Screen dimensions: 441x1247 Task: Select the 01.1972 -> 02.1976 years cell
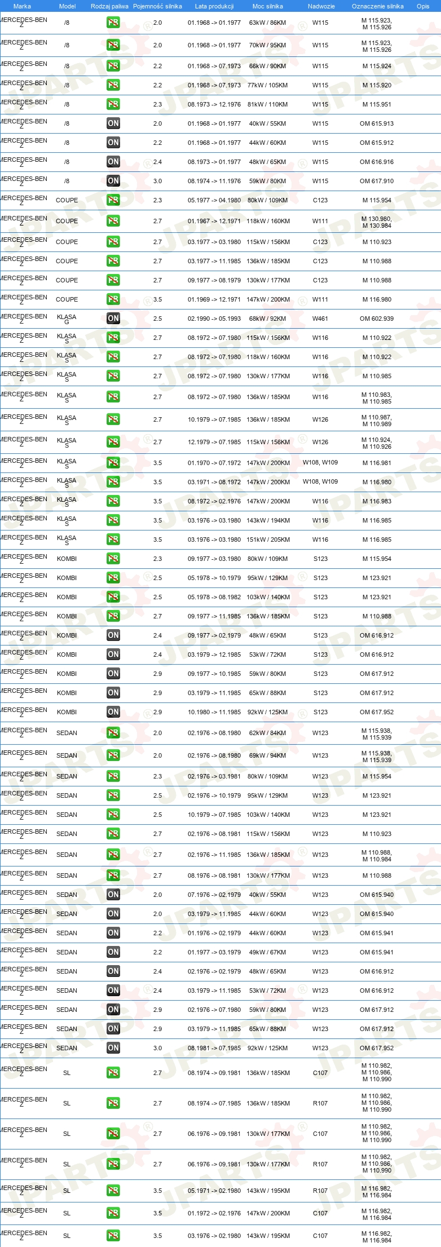tap(214, 1214)
